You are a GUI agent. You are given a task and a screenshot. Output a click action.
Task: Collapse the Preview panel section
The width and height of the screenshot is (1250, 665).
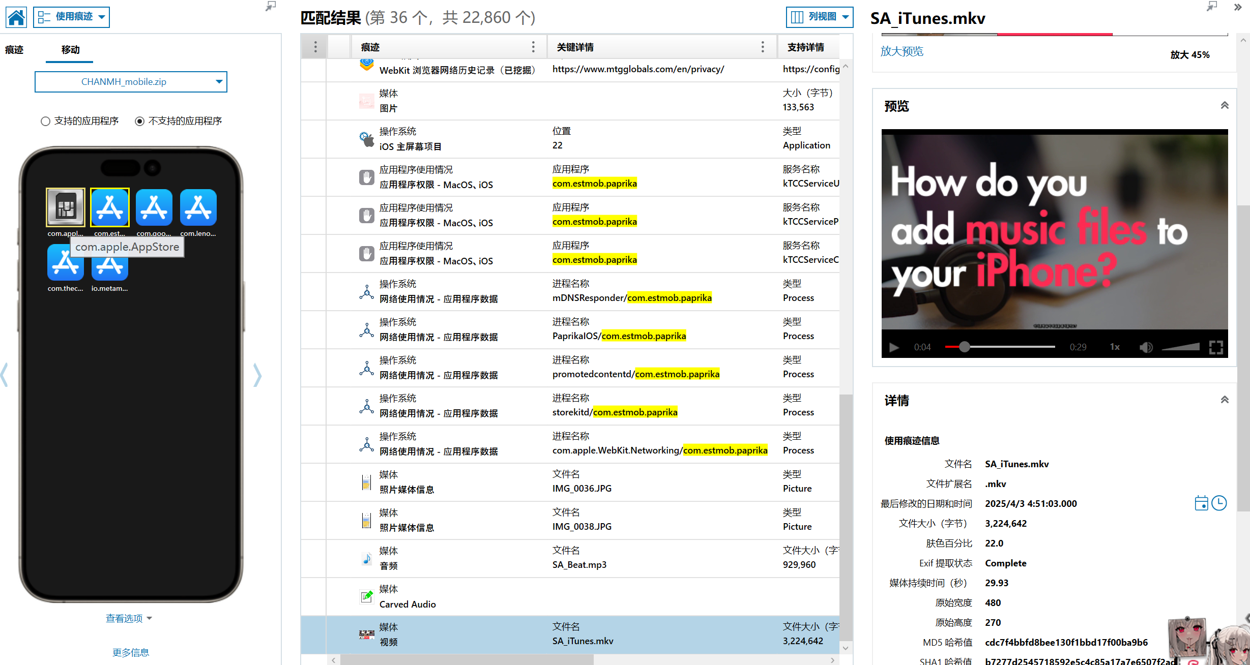point(1225,106)
